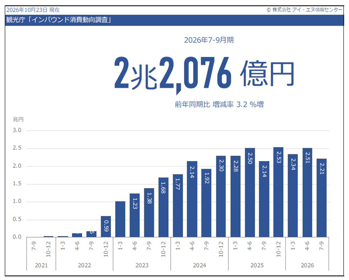Click the 1-3 axis label above 2025
The width and height of the screenshot is (349, 280).
[x=235, y=246]
